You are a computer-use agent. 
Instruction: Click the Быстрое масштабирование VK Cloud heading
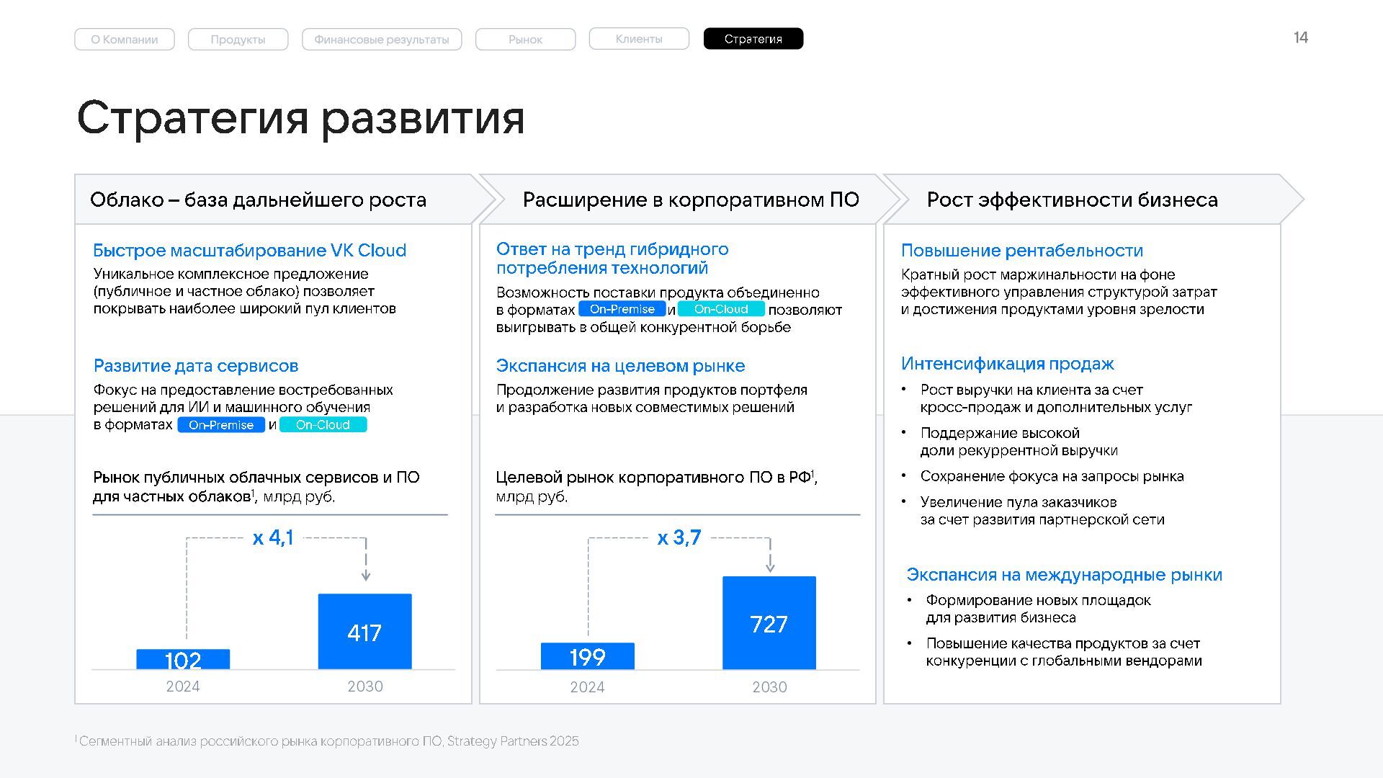(249, 250)
